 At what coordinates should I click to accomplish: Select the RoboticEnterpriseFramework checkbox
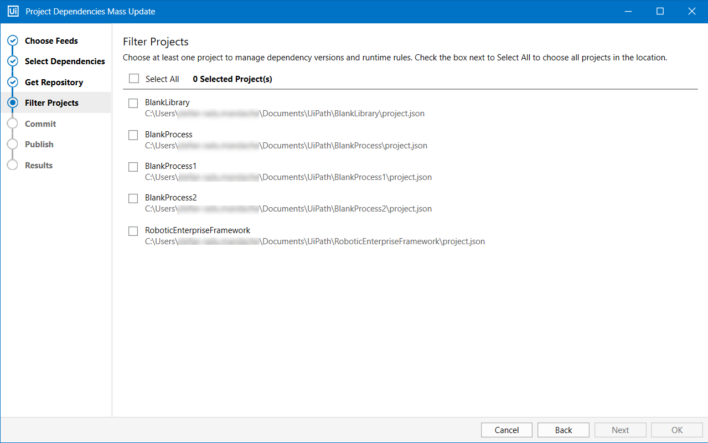[133, 231]
